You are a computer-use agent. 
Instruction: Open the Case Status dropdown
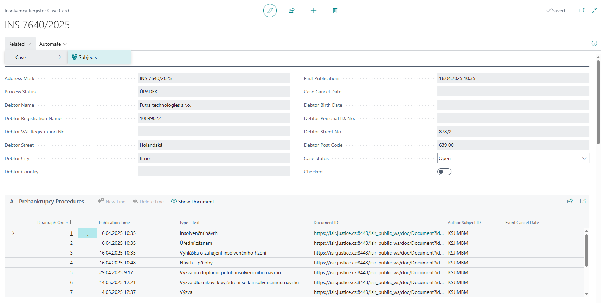point(584,158)
